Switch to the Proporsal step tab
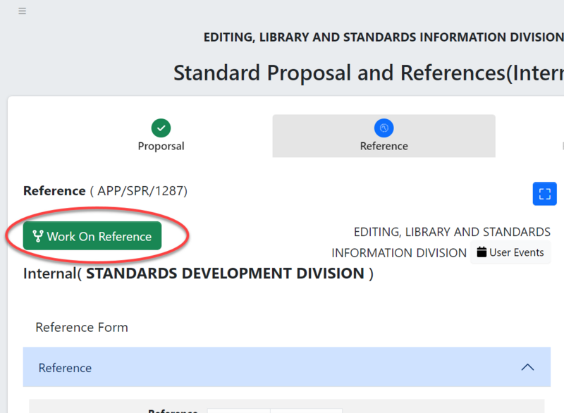564x413 pixels. [x=161, y=146]
